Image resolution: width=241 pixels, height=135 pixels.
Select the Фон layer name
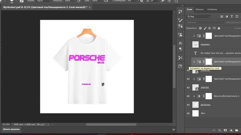click(203, 113)
